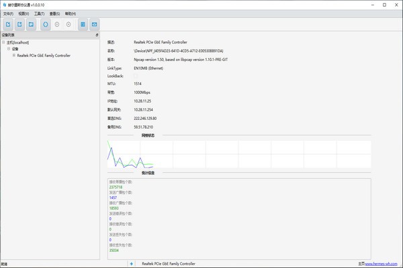Click the envelope mail toolbar icon
Screen dimensions: 403x268
coord(95,25)
